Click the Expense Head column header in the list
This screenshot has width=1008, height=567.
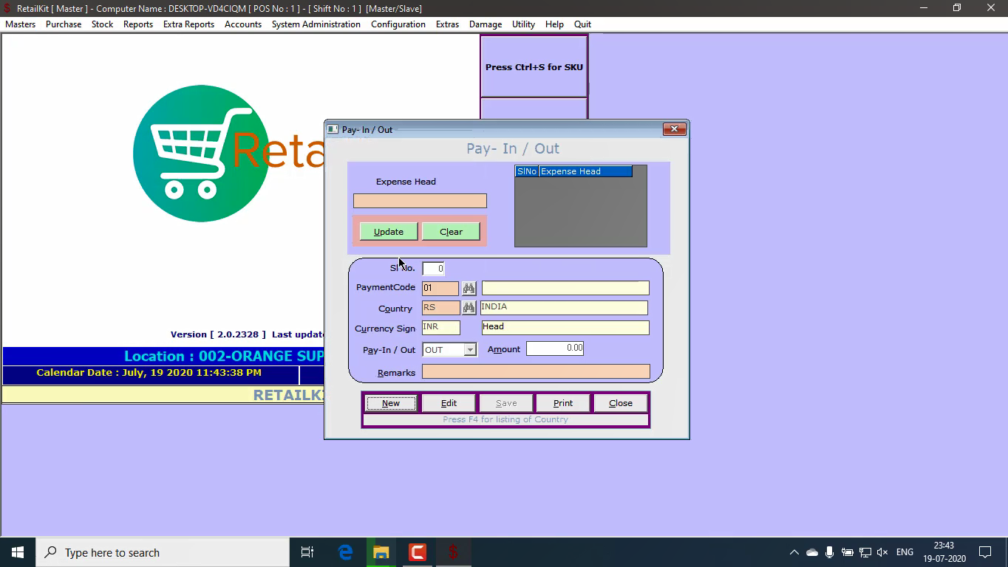(x=585, y=171)
